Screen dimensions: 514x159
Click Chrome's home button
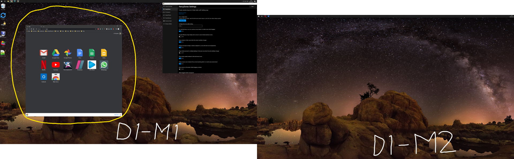pos(33,29)
